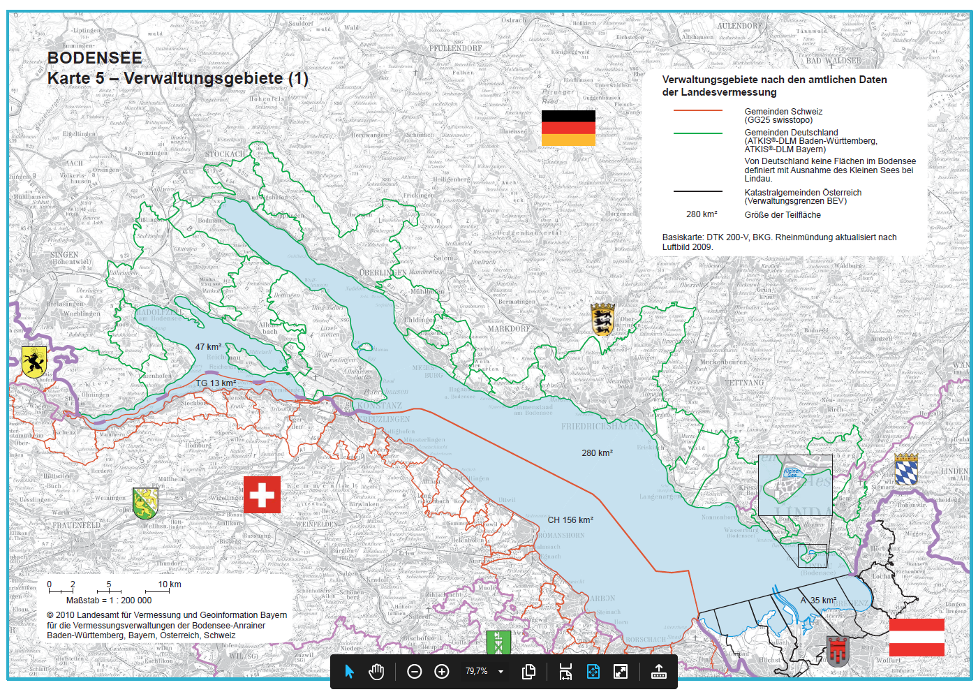978x692 pixels.
Task: Zoom out using the minus button
Action: coord(414,672)
